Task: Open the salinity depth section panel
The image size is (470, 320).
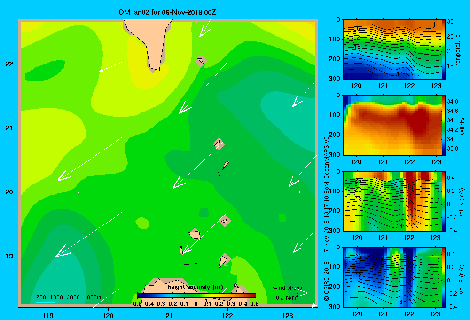Action: tap(392, 125)
